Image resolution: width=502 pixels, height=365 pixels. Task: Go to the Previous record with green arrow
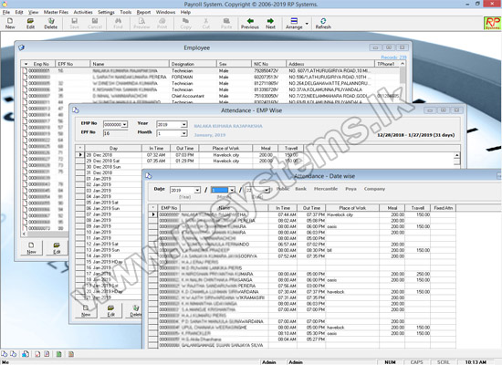(x=250, y=21)
